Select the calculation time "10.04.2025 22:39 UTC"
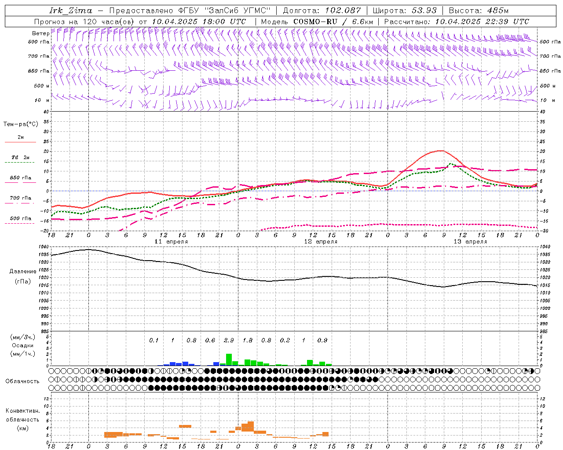The height and width of the screenshot is (450, 563). pos(482,22)
